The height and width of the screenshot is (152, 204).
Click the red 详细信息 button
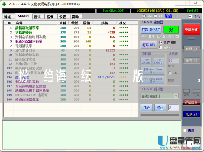[x=191, y=102]
